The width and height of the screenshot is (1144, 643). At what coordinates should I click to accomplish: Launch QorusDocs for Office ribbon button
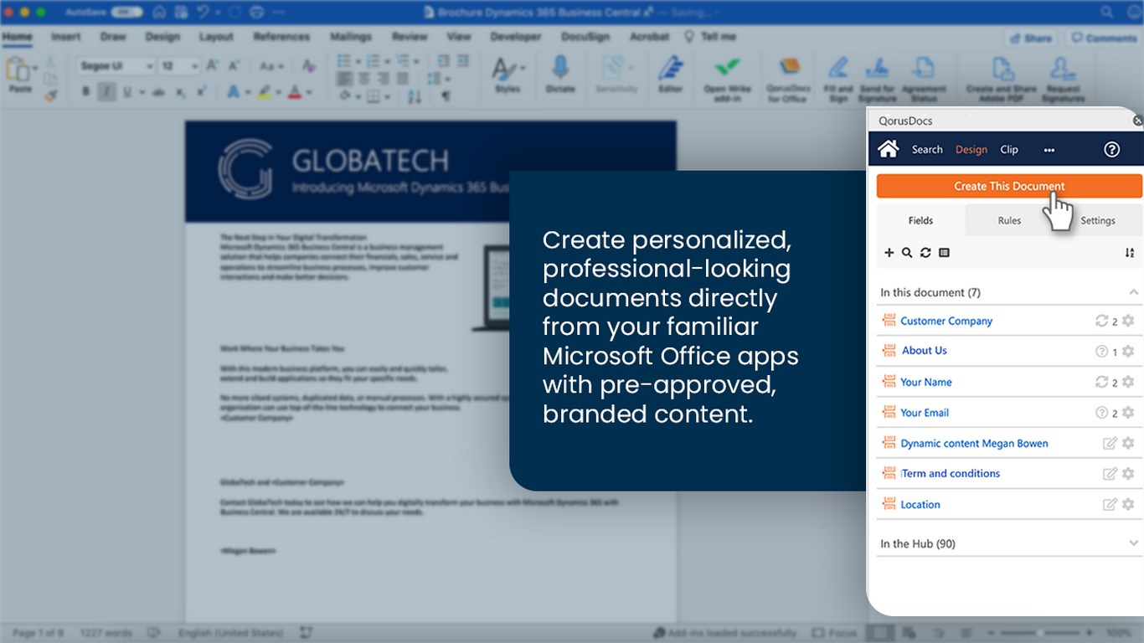tap(787, 80)
